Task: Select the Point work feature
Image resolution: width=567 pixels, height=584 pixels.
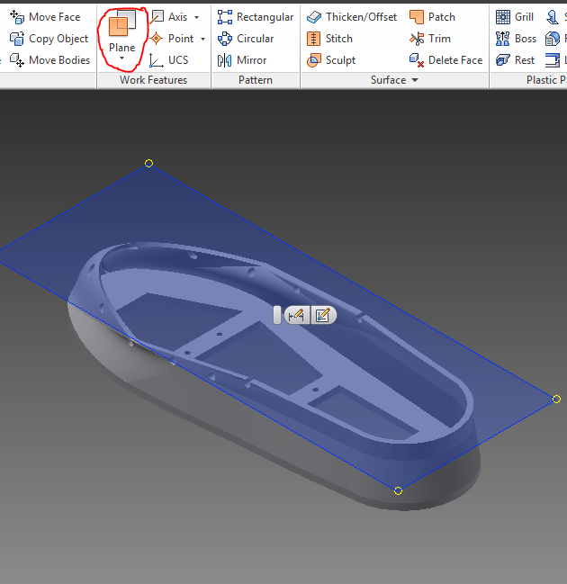Action: pos(172,39)
